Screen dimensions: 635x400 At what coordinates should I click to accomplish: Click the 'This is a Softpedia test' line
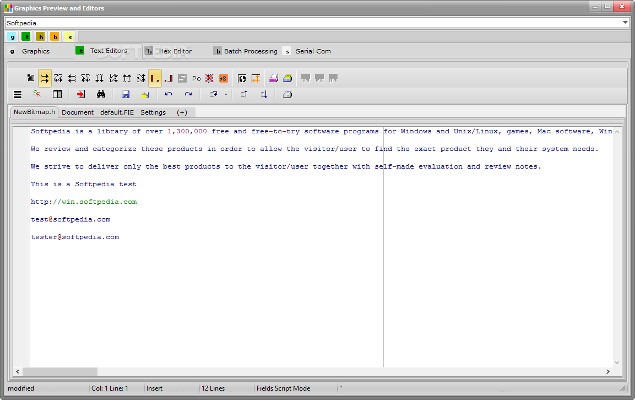click(83, 184)
